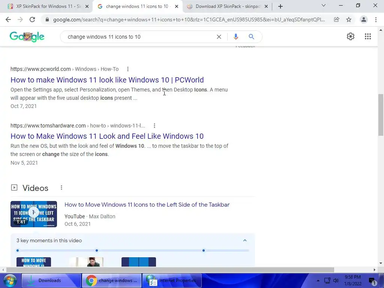Click the vertical scrollbar thumb
Viewport: 384px width, 288px height.
click(381, 115)
